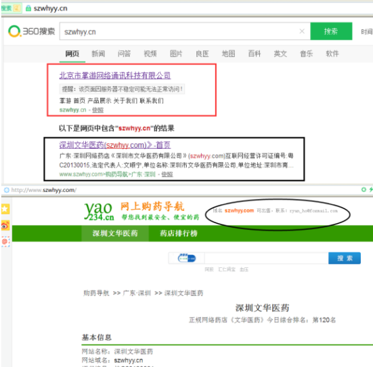The width and height of the screenshot is (373, 367).
Task: Click the www.szwhyy.com>购药导航 green URL
Action: tap(107, 174)
